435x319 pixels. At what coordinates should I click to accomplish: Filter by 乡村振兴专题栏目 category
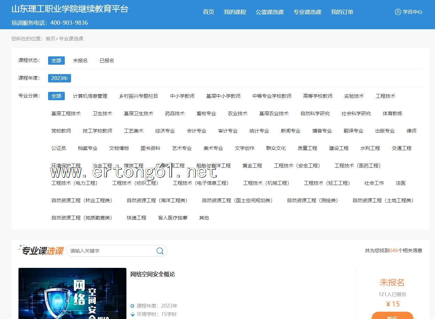coord(138,96)
